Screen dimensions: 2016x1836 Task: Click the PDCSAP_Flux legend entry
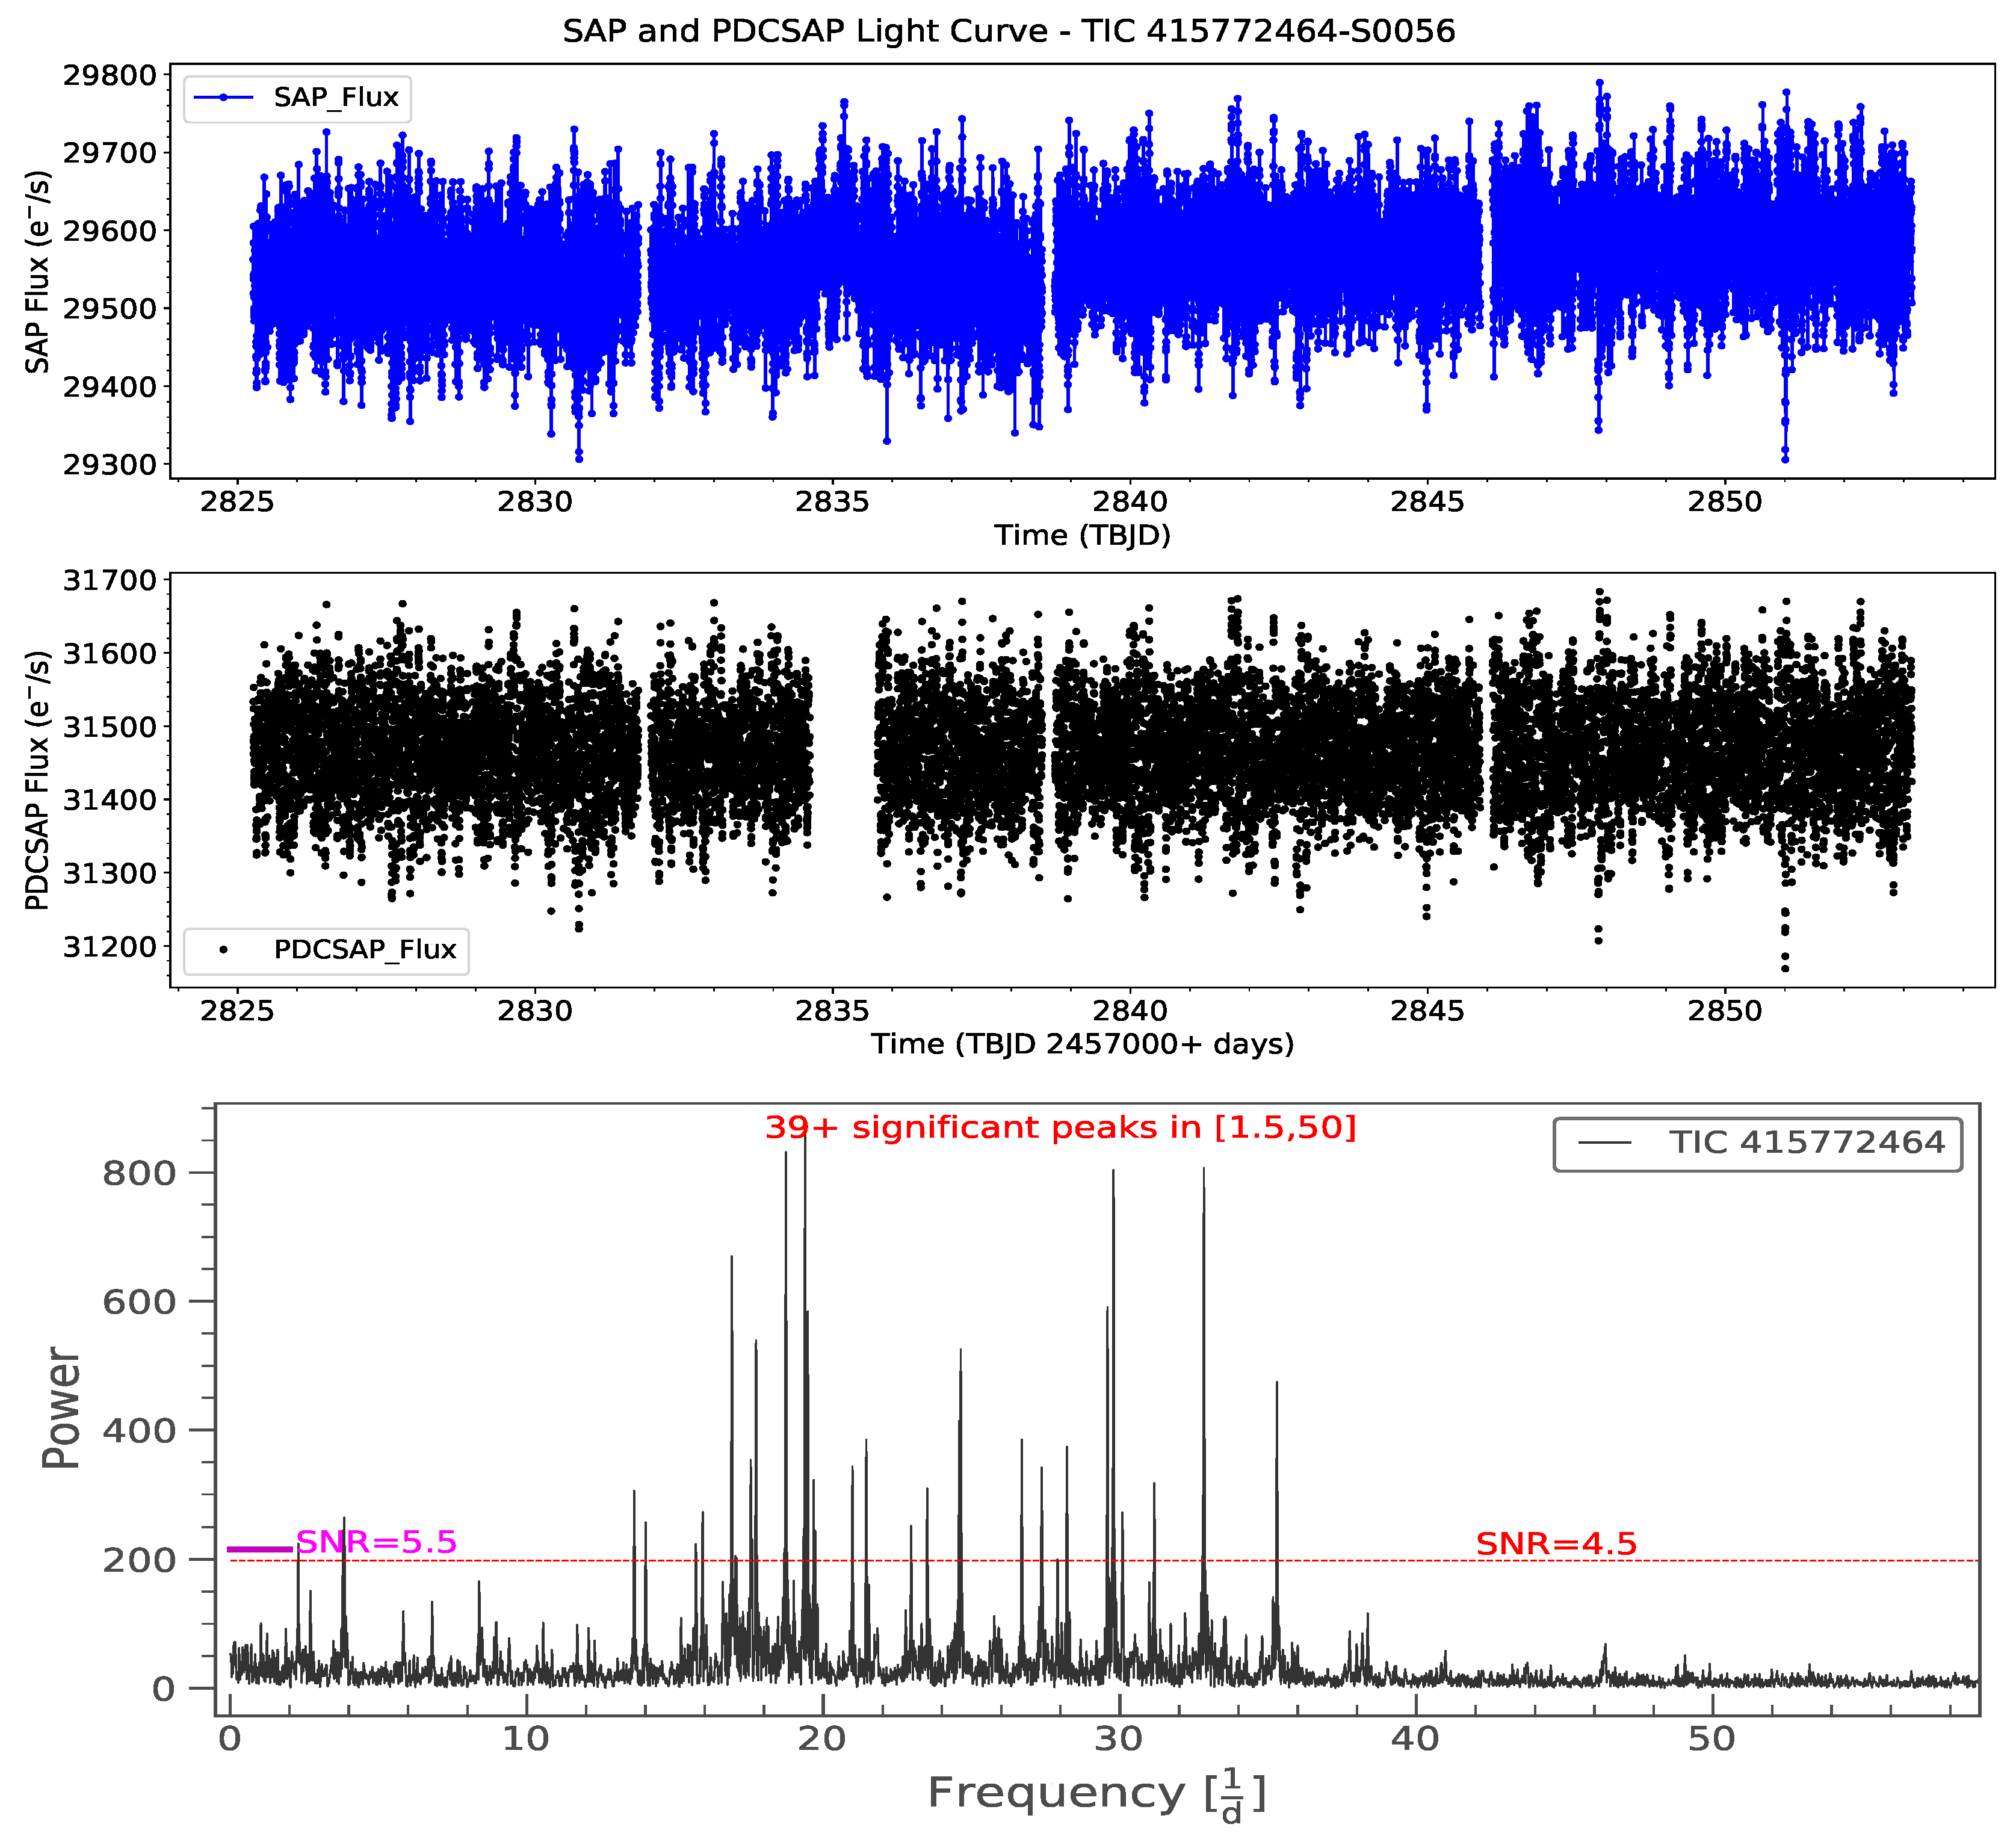tap(326, 949)
